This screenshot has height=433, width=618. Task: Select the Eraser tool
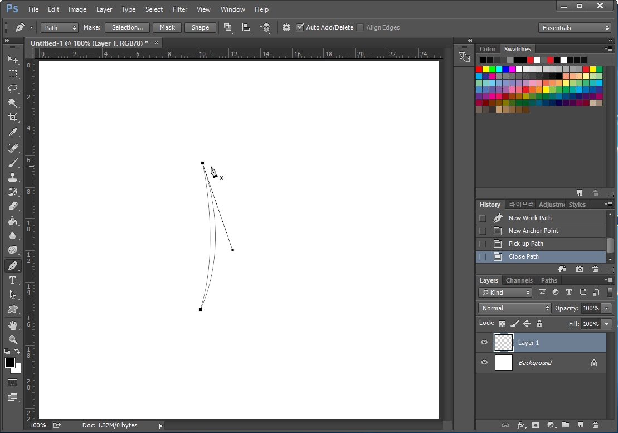[13, 206]
